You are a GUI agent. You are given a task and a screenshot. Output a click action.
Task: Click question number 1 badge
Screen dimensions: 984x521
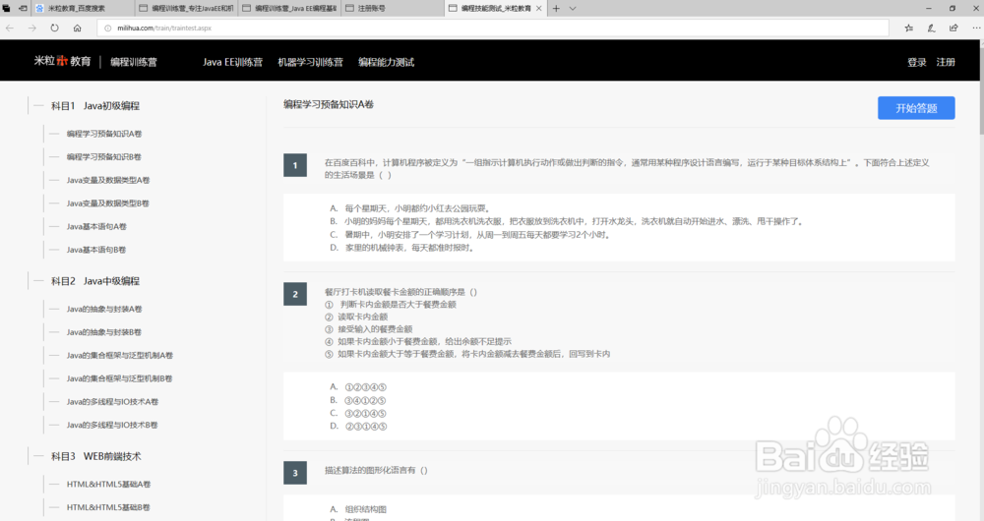point(295,165)
